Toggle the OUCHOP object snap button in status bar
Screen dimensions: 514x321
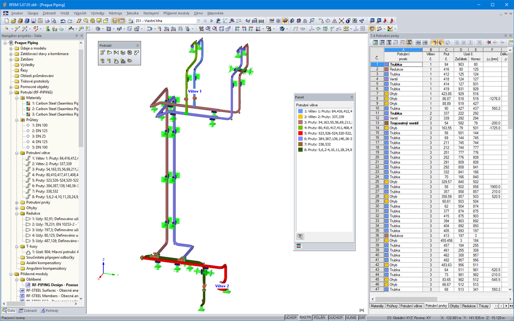coord(336,318)
